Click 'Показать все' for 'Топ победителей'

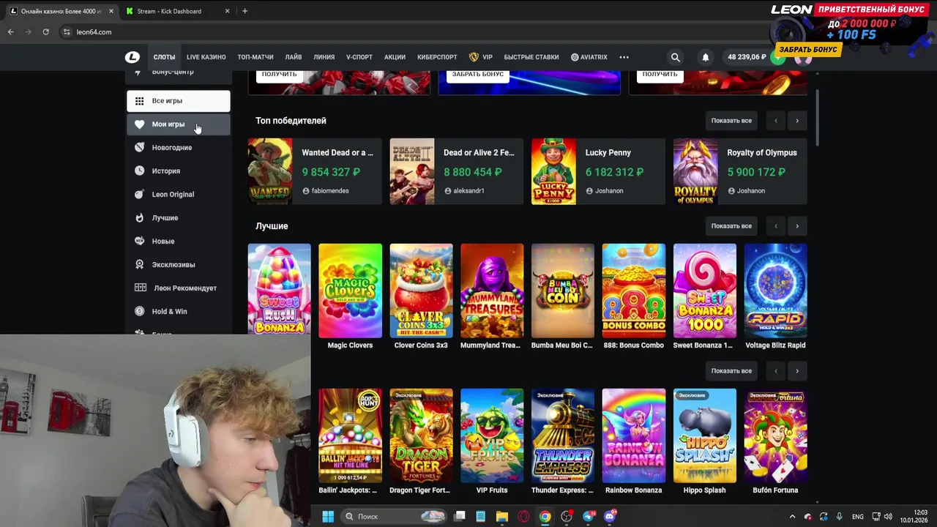pyautogui.click(x=731, y=121)
